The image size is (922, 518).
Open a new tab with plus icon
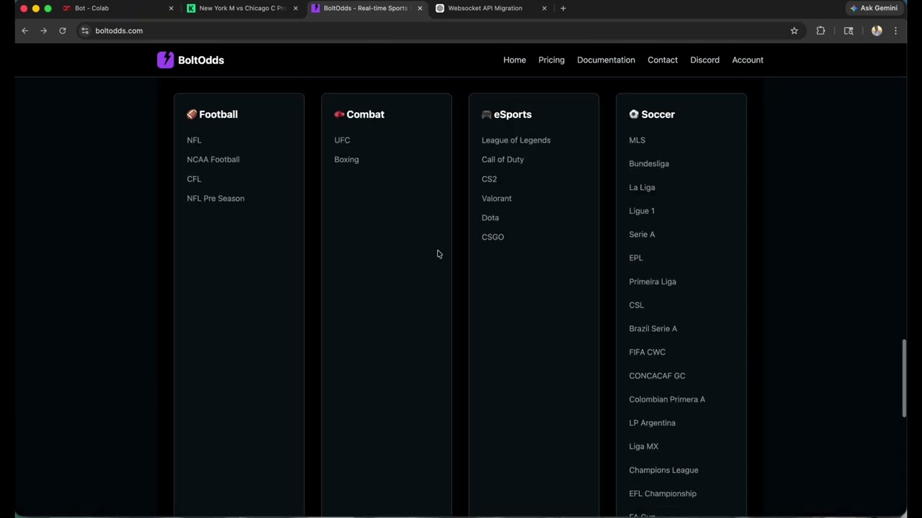pyautogui.click(x=563, y=8)
